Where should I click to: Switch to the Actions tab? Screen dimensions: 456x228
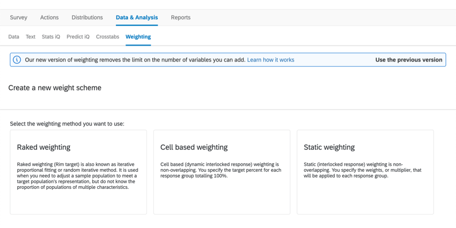tap(49, 18)
